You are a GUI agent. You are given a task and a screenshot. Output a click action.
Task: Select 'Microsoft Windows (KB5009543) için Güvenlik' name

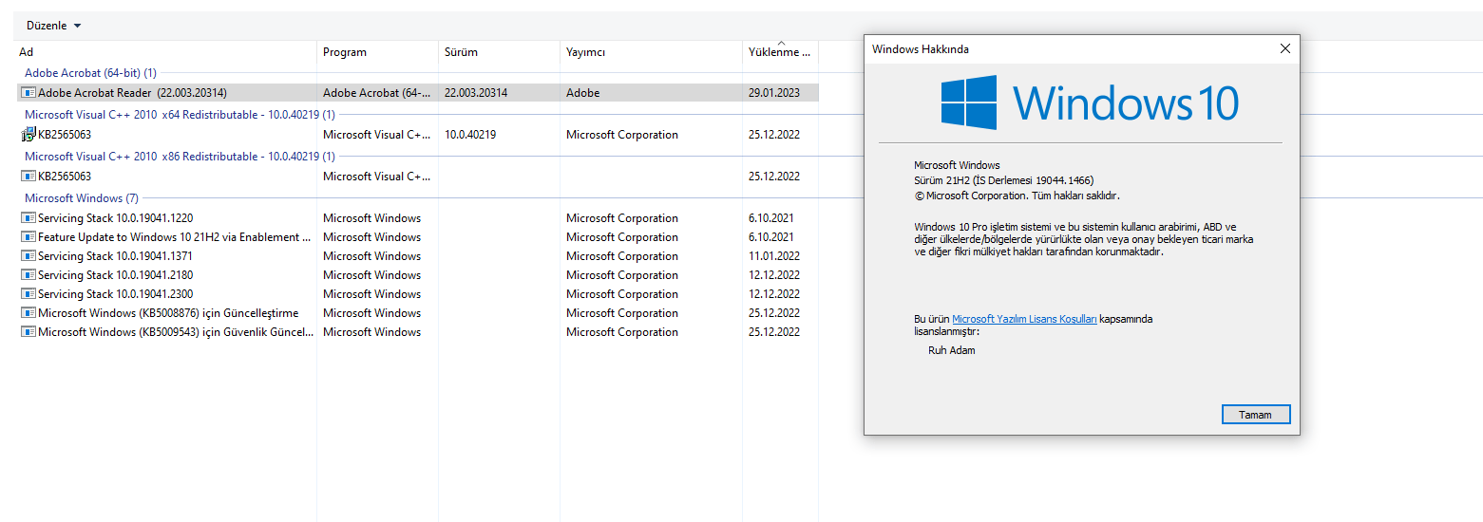(x=176, y=332)
